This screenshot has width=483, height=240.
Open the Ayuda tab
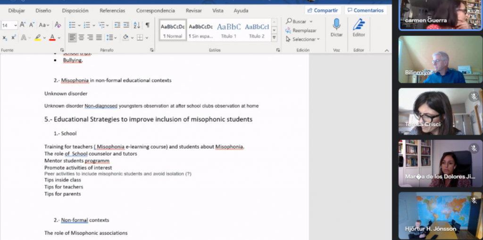[x=241, y=11]
